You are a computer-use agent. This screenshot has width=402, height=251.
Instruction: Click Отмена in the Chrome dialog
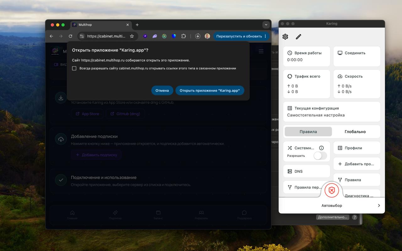click(162, 90)
